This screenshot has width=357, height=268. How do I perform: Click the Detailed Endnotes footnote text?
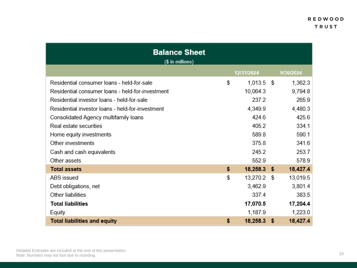point(71,250)
